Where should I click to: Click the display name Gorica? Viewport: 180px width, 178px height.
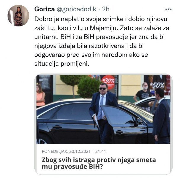pos(44,9)
